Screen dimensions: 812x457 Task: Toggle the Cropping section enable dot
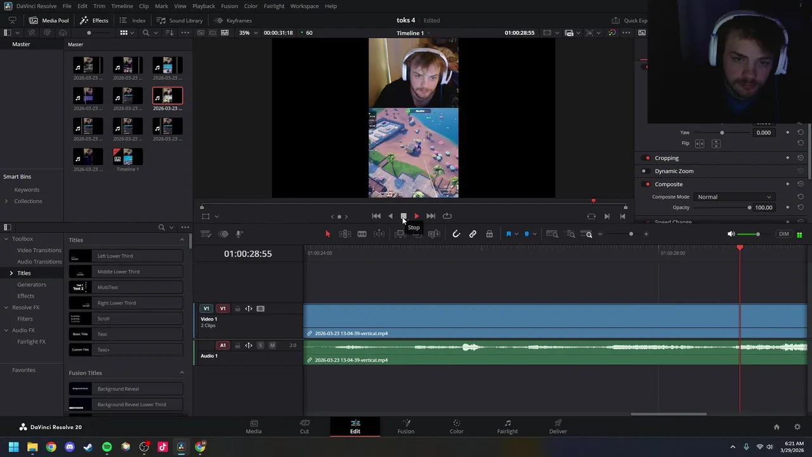(647, 158)
